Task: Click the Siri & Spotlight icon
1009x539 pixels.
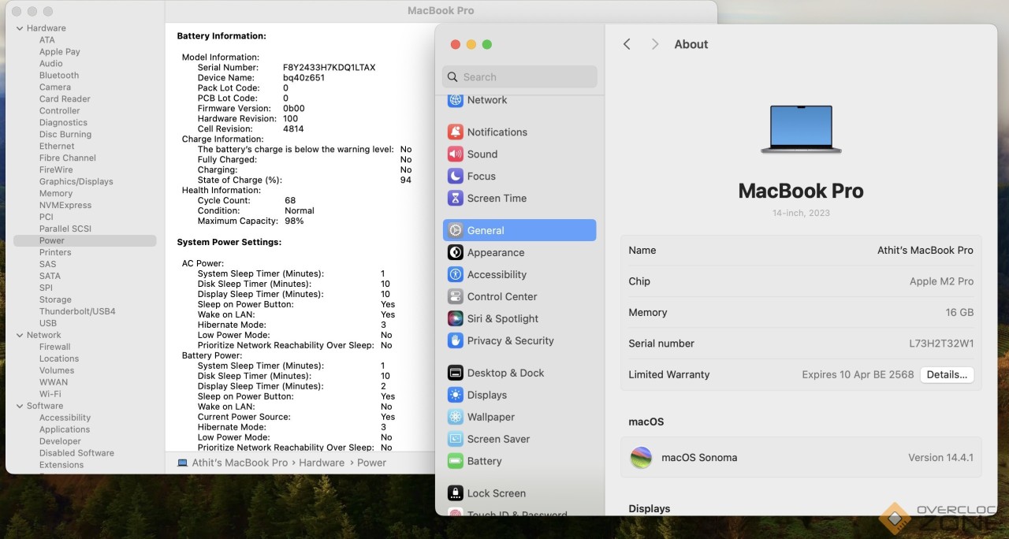Action: 455,319
